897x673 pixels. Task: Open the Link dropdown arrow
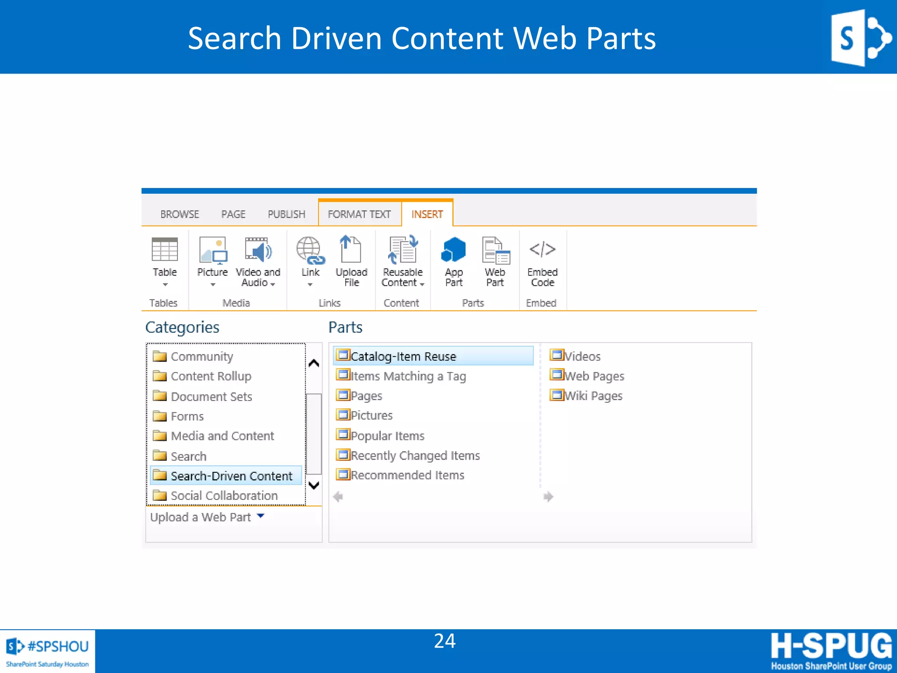(x=310, y=285)
